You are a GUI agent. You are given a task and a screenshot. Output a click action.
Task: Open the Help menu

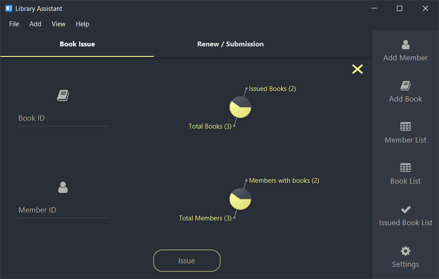pos(82,24)
